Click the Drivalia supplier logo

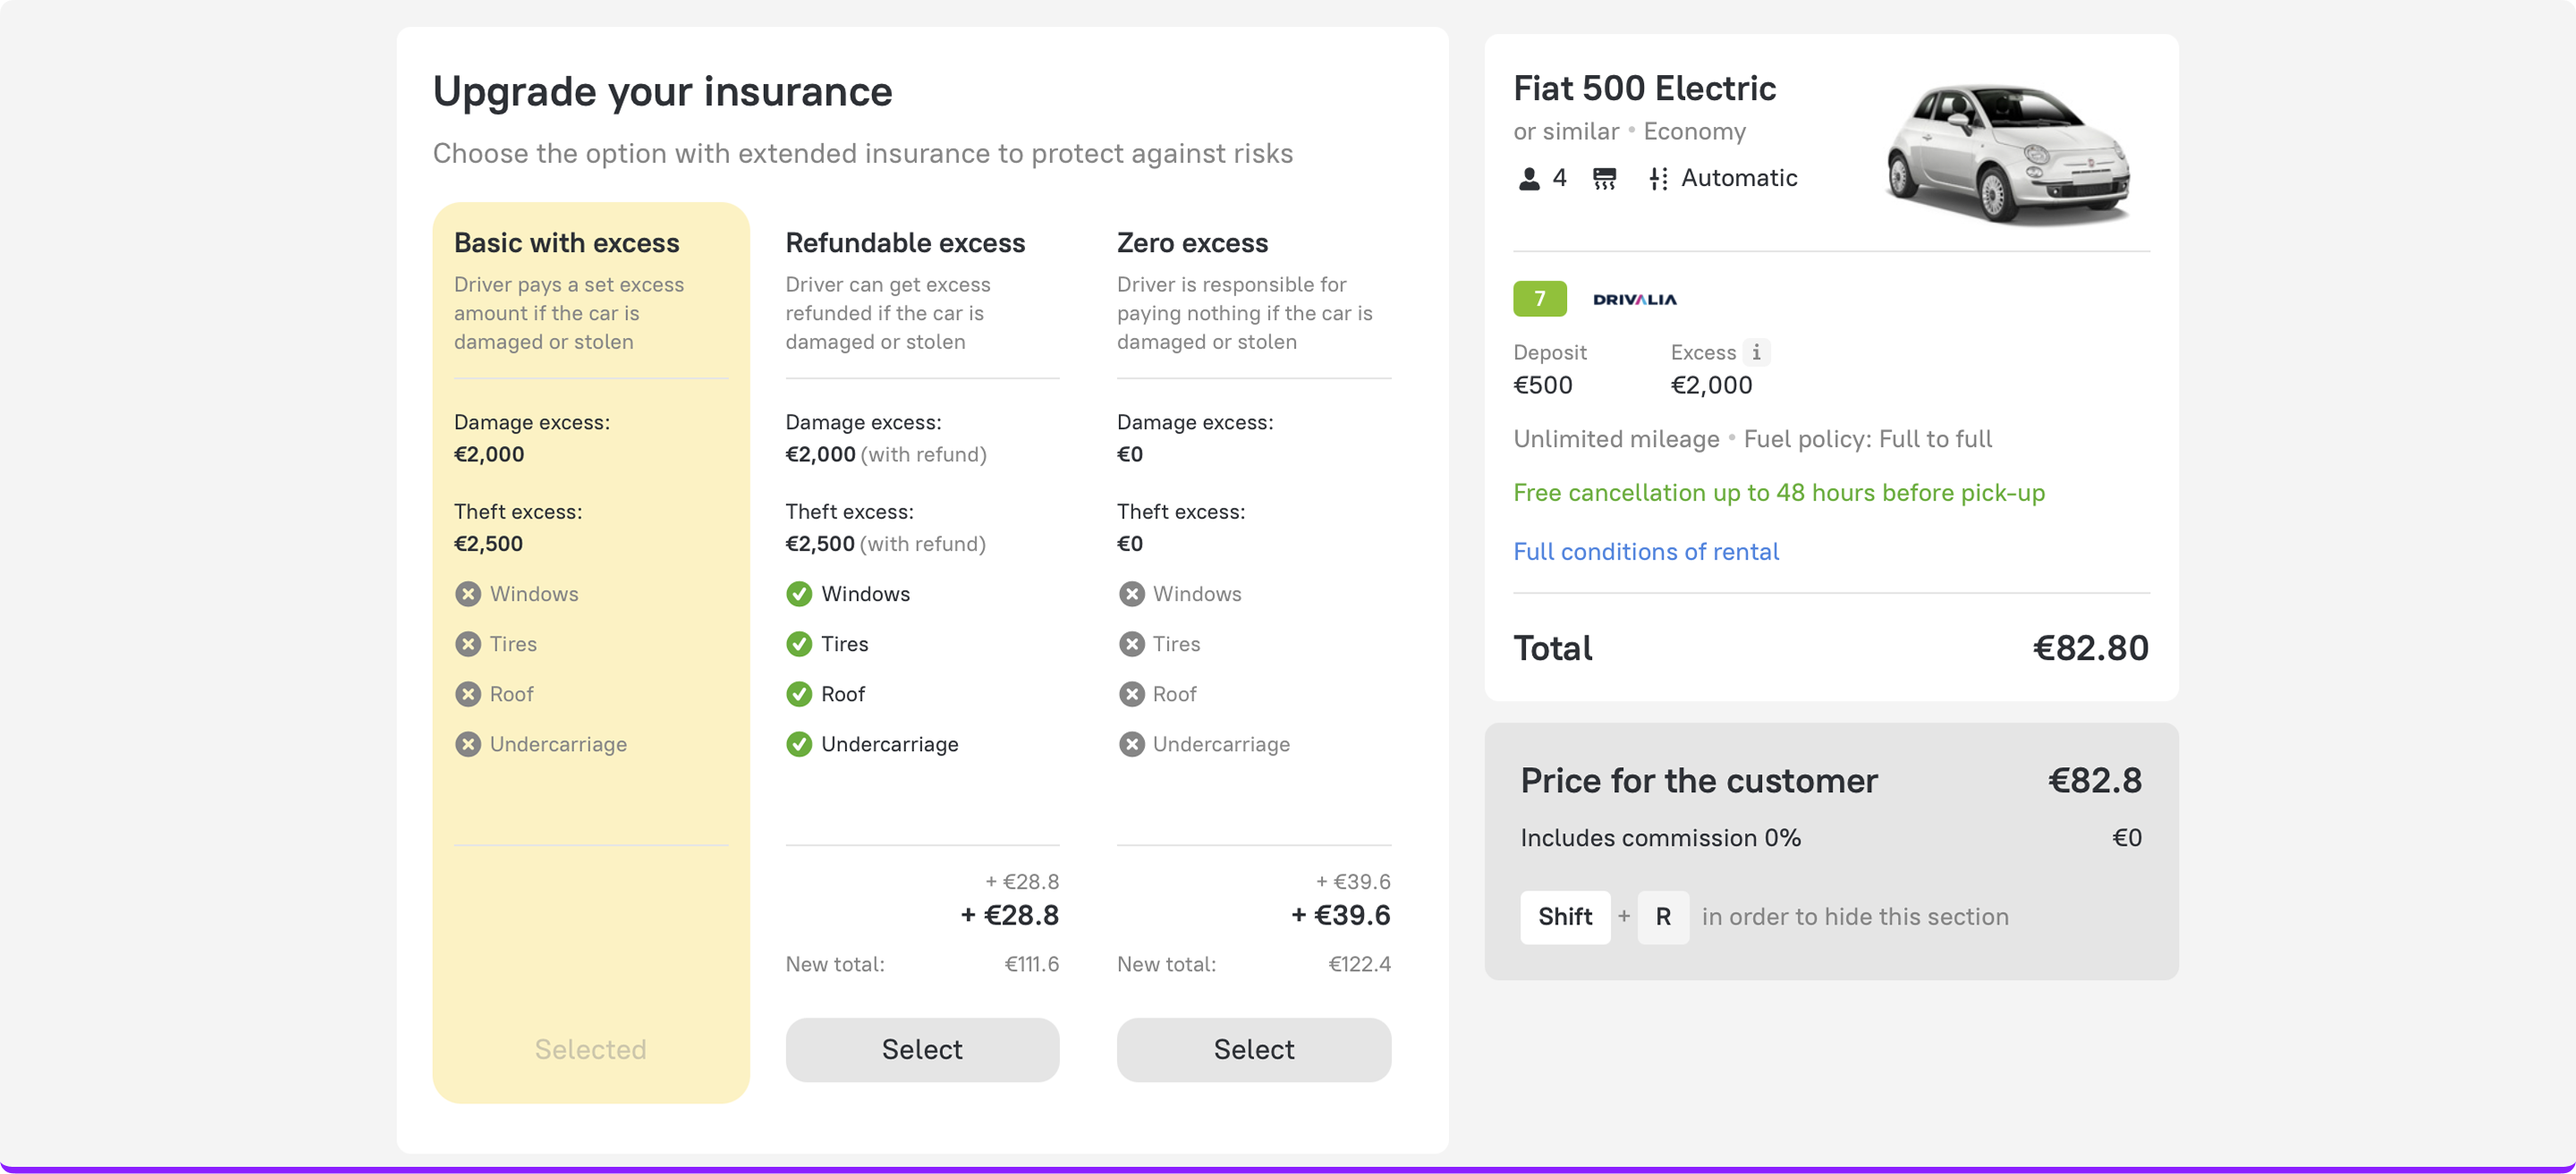[1634, 299]
